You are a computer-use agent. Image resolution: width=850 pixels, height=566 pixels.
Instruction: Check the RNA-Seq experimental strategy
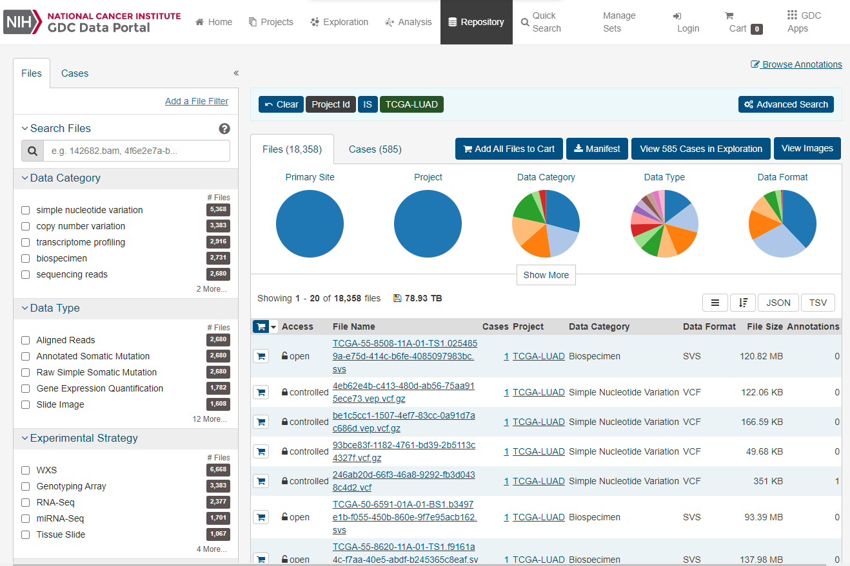click(x=25, y=502)
